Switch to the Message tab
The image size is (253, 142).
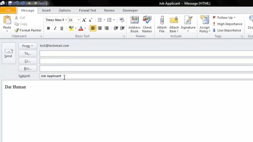pos(28,11)
